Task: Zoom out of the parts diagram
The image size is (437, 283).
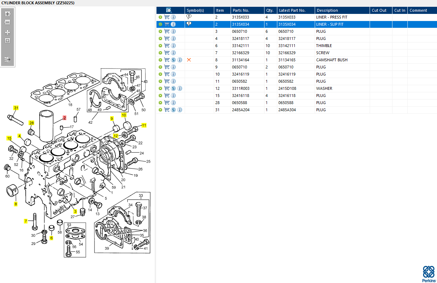Action: tap(7, 22)
